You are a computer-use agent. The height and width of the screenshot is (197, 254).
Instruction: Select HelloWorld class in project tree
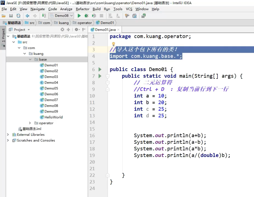click(53, 117)
